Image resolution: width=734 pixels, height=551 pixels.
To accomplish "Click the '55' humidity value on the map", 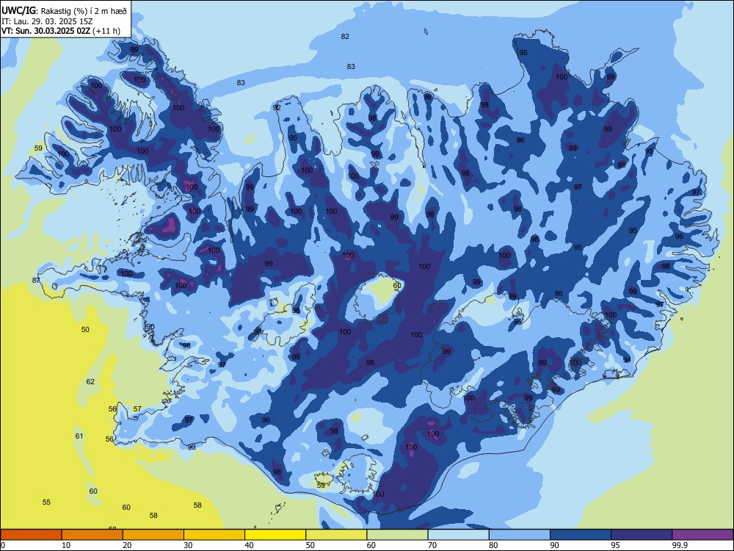I will (46, 503).
